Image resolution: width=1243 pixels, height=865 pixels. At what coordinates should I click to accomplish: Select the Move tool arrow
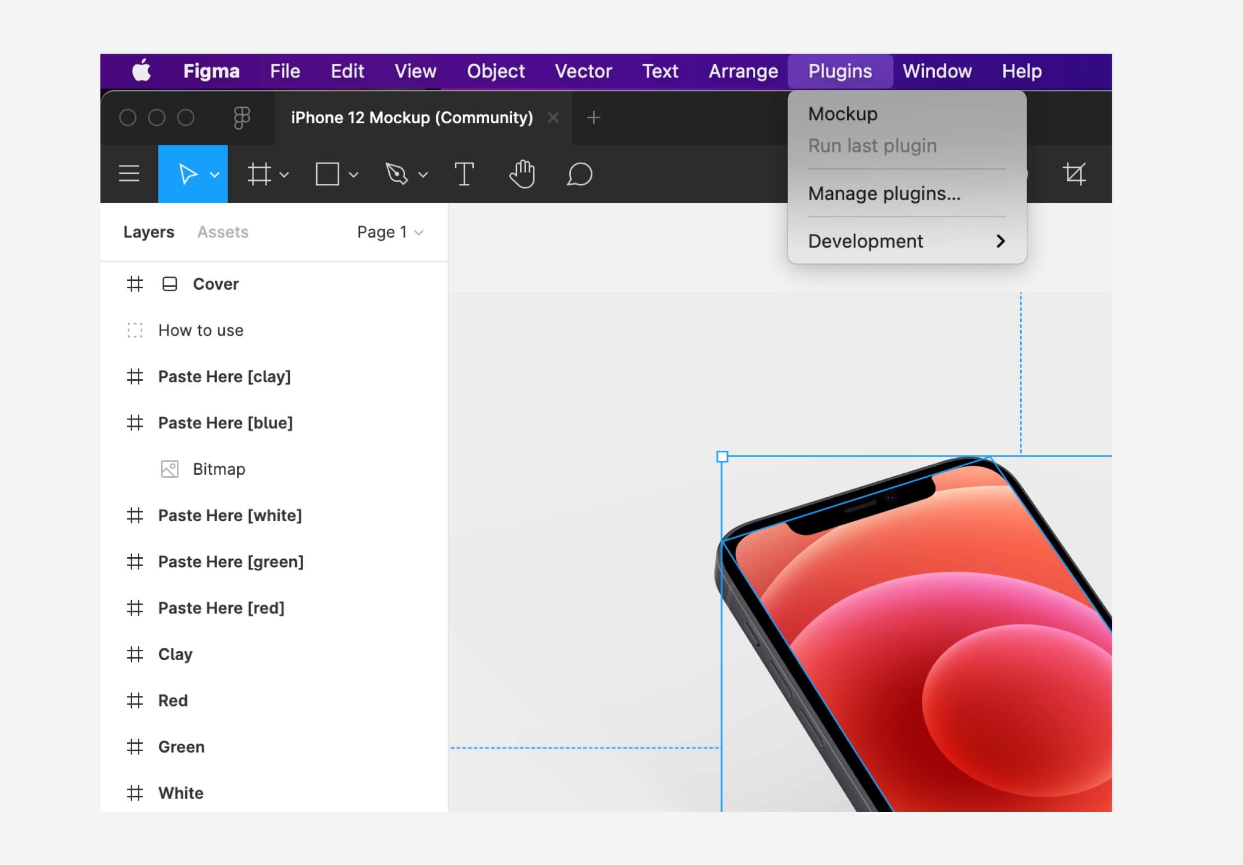click(x=188, y=174)
